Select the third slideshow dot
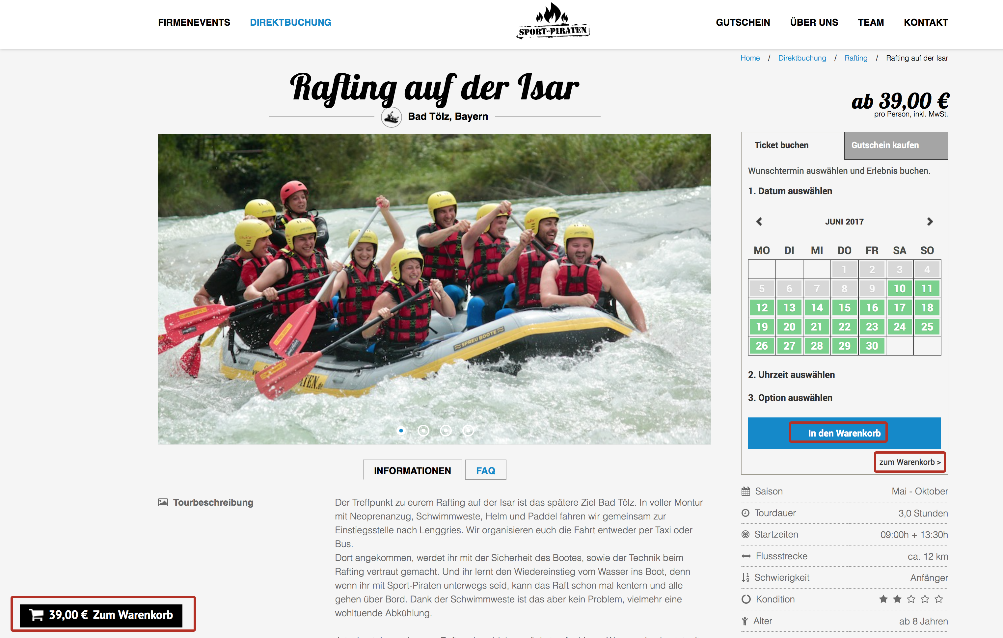The width and height of the screenshot is (1003, 638). click(x=446, y=430)
